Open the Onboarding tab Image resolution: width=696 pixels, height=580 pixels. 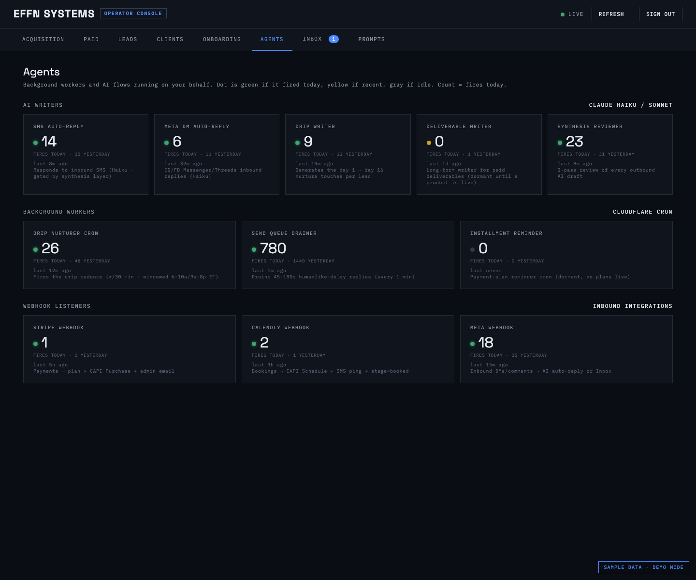click(x=222, y=39)
